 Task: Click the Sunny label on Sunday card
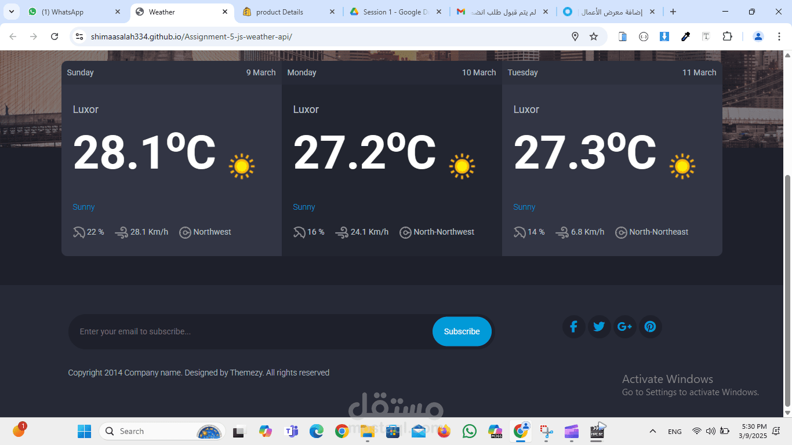(x=83, y=207)
